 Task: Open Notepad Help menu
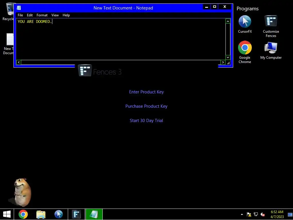[x=66, y=15]
